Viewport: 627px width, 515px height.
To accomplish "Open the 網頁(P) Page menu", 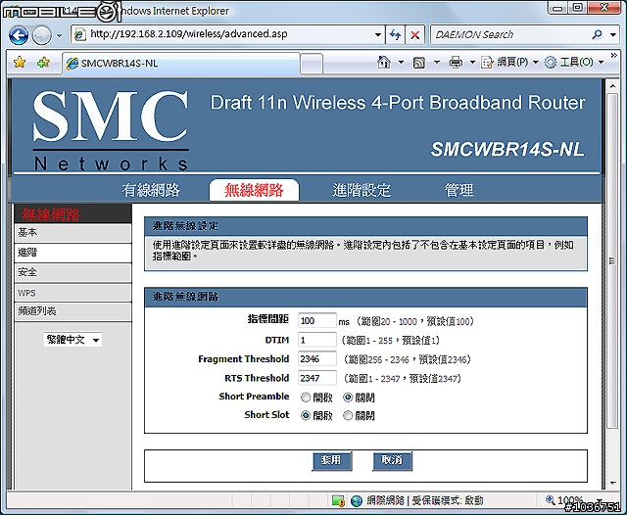I will click(x=509, y=63).
